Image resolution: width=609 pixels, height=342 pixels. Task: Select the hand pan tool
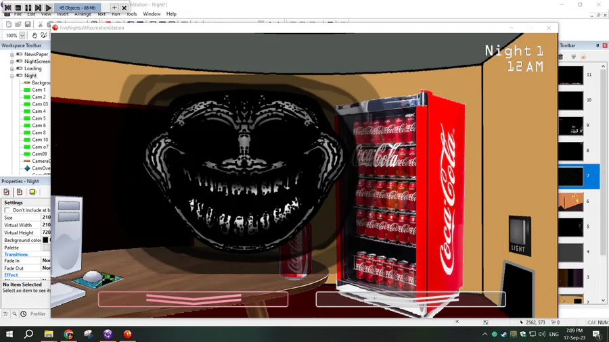click(x=35, y=35)
